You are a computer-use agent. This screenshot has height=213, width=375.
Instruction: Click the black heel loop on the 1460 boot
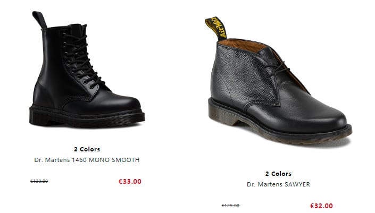pyautogui.click(x=39, y=20)
